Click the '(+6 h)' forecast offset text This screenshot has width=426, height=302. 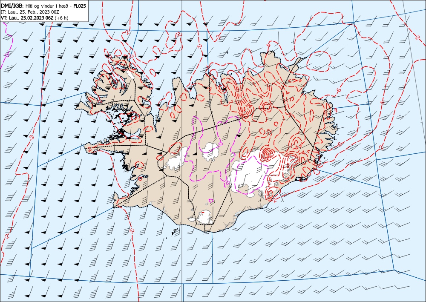(x=61, y=18)
